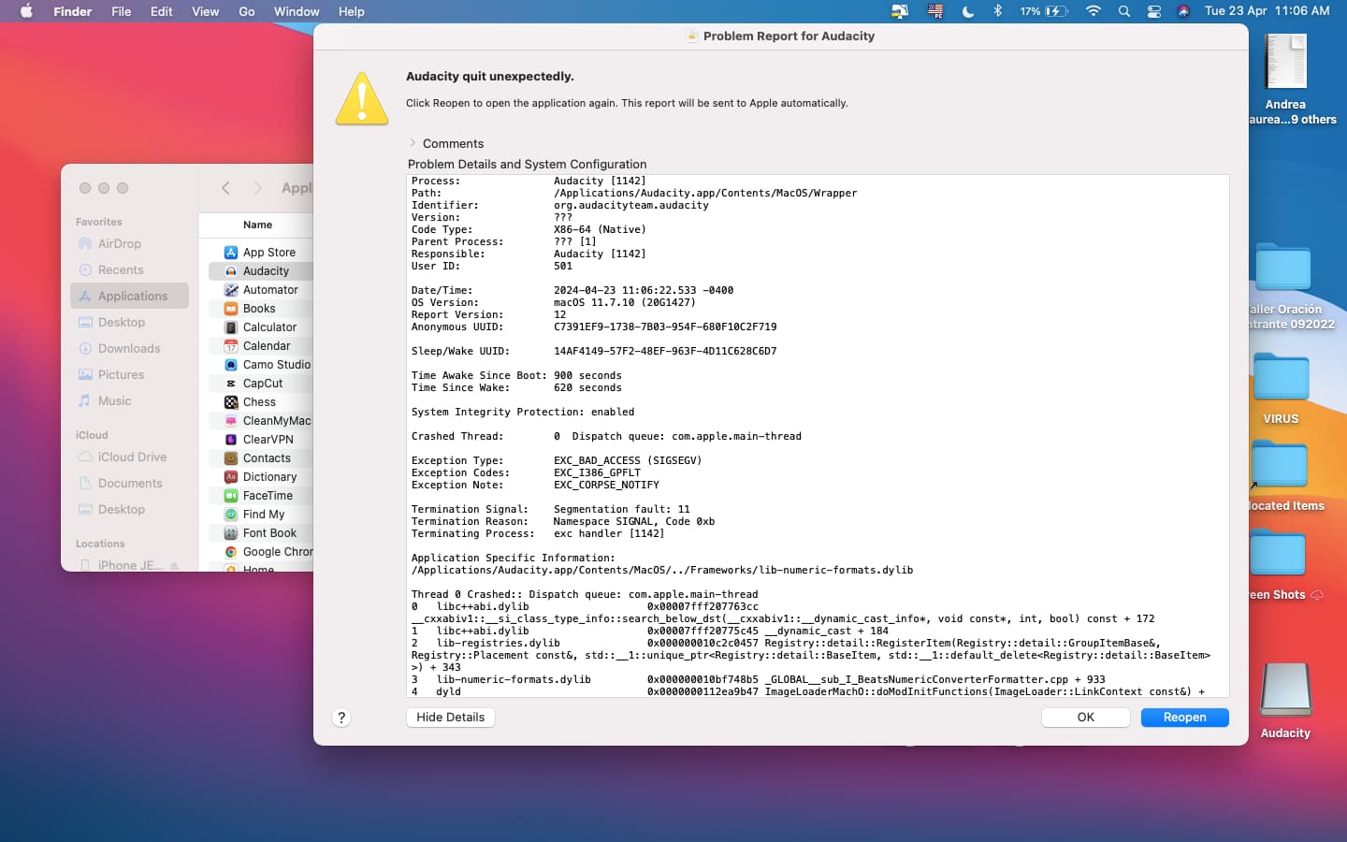Screen dimensions: 1347x842
Task: Click the date and time in menu bar
Action: 1267,11
